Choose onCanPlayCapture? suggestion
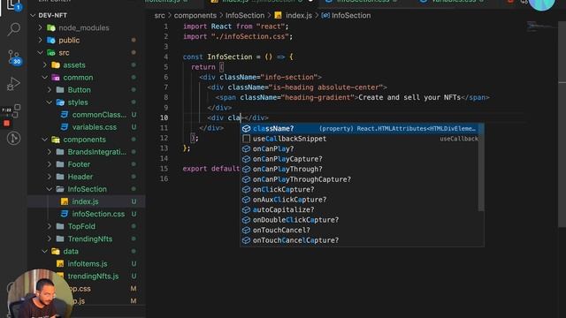This screenshot has height=318, width=566. (x=360, y=159)
